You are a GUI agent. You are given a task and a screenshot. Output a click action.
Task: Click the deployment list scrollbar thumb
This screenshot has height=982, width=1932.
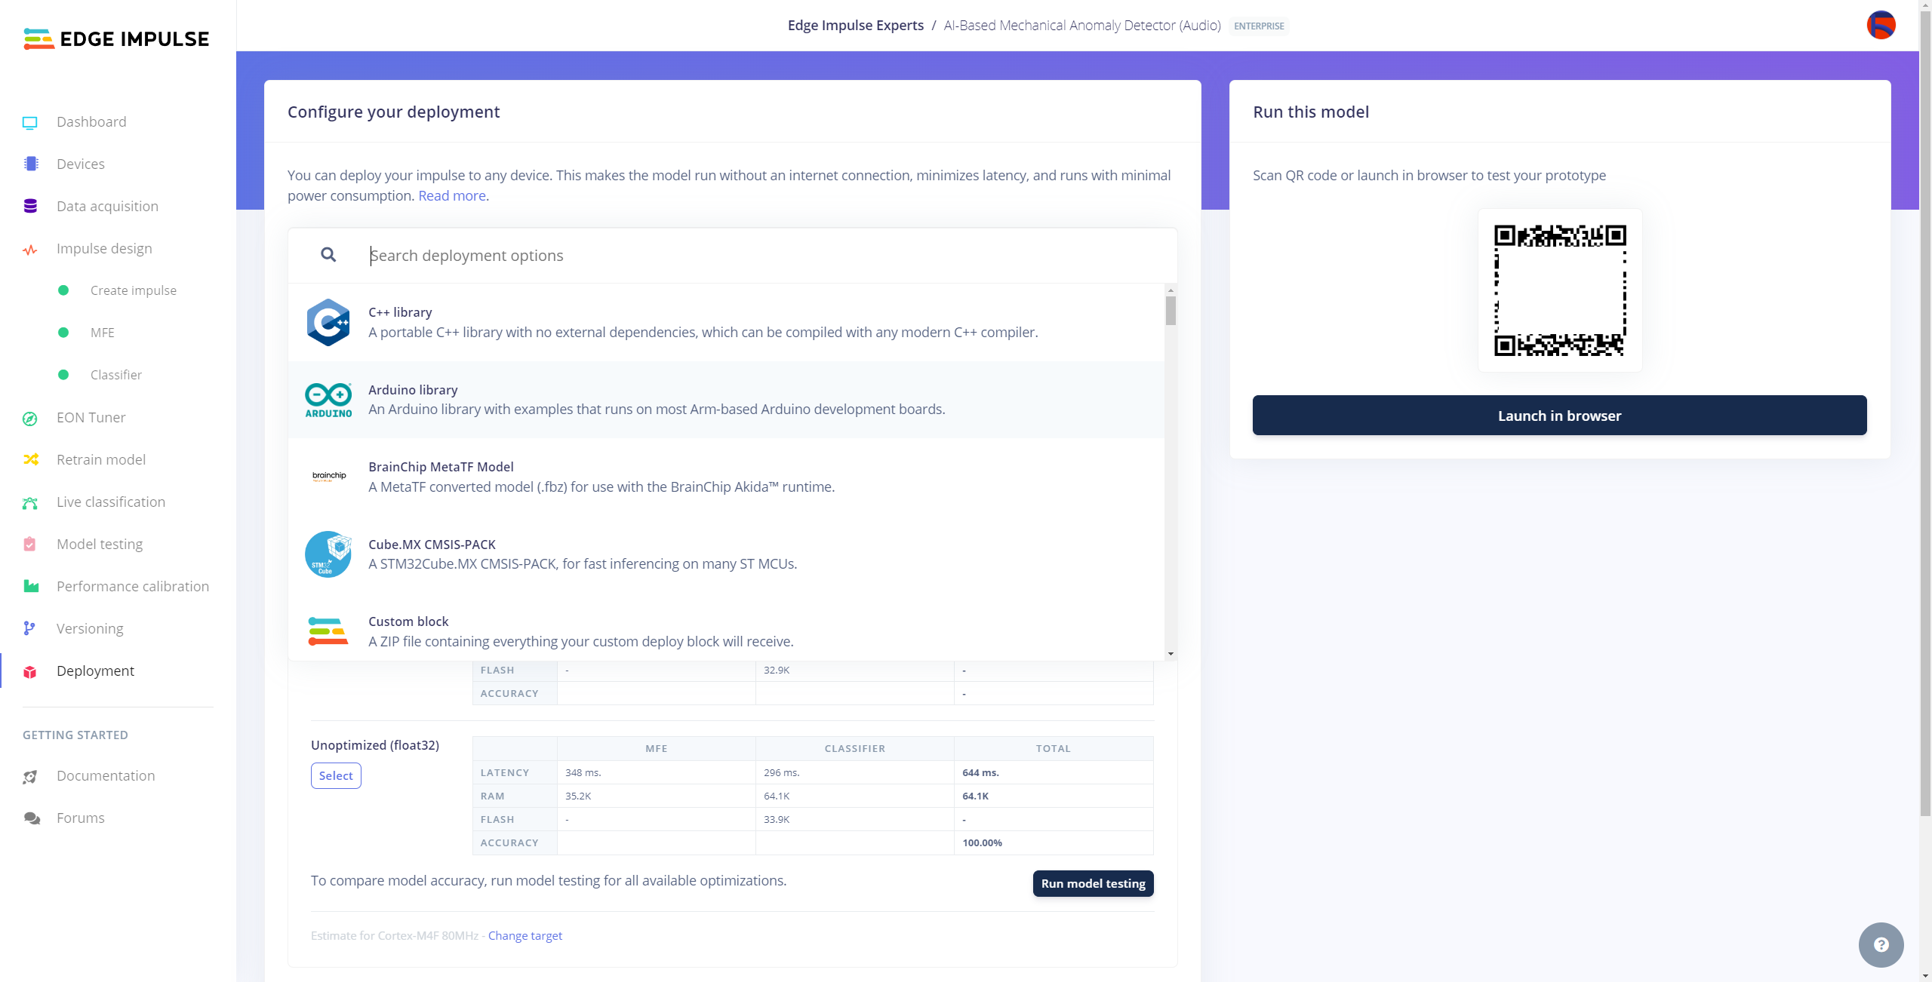click(1171, 311)
